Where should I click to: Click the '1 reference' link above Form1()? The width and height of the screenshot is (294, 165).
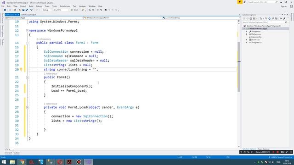tap(51, 74)
